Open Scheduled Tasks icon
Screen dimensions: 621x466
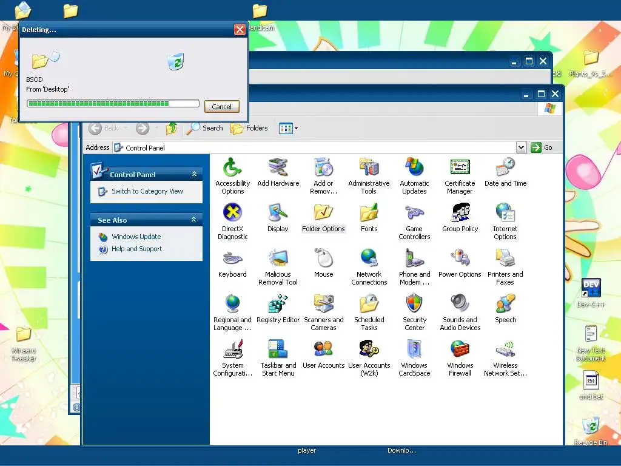(x=369, y=312)
